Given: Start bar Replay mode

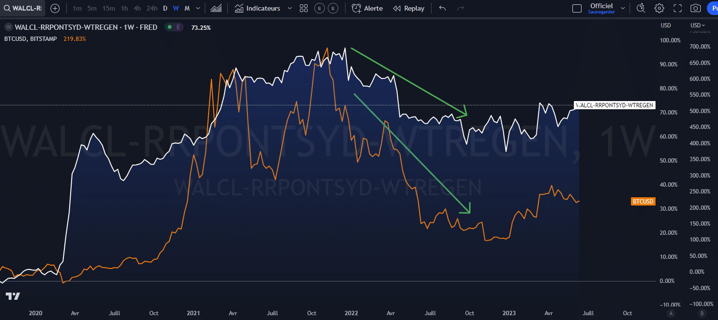Looking at the screenshot, I should pyautogui.click(x=409, y=8).
